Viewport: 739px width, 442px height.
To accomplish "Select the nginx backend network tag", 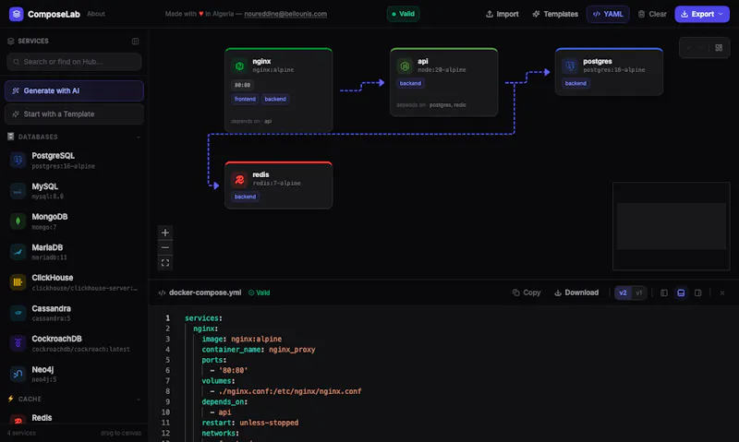I will 275,99.
